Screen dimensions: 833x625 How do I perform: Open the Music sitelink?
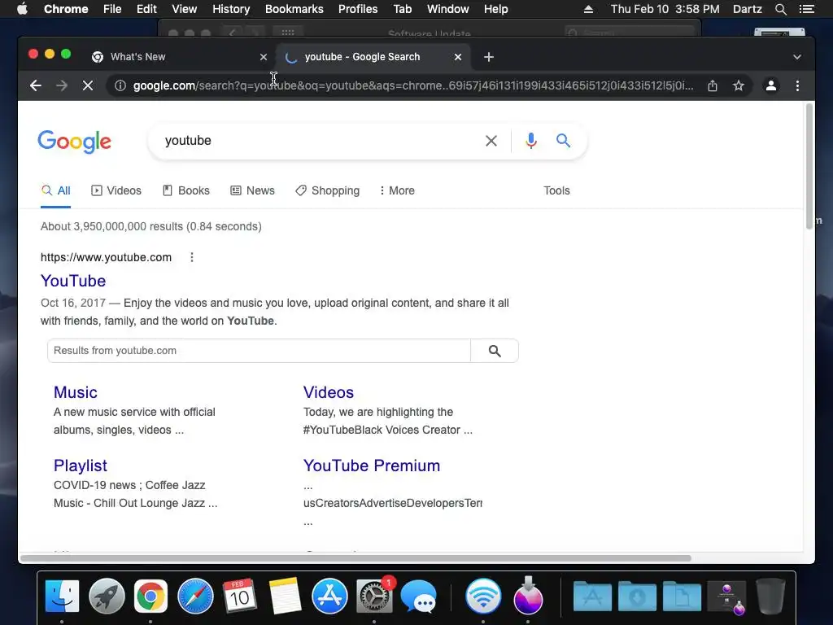pos(76,392)
